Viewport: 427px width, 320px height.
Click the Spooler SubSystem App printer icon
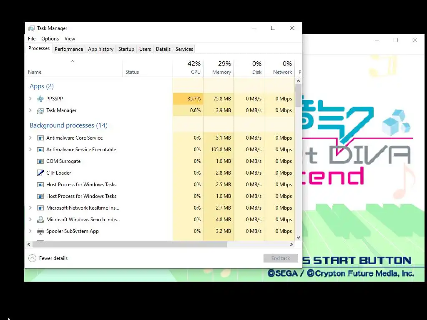40,231
